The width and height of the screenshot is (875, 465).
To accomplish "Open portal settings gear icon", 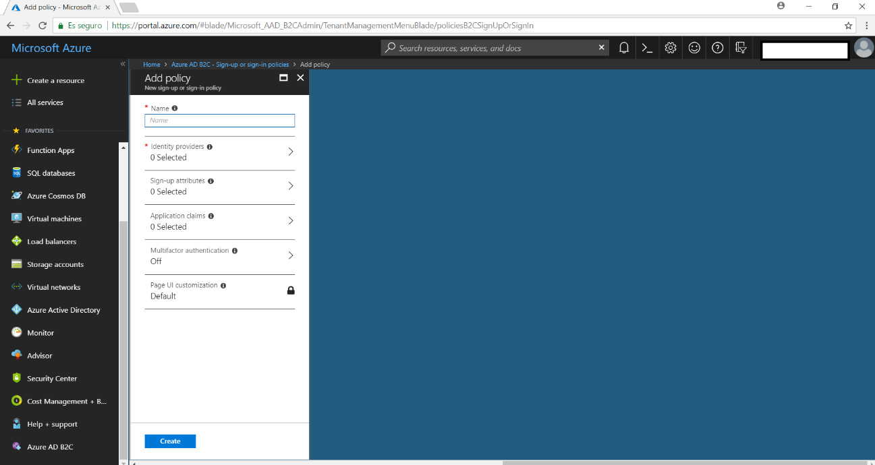I will coord(671,48).
